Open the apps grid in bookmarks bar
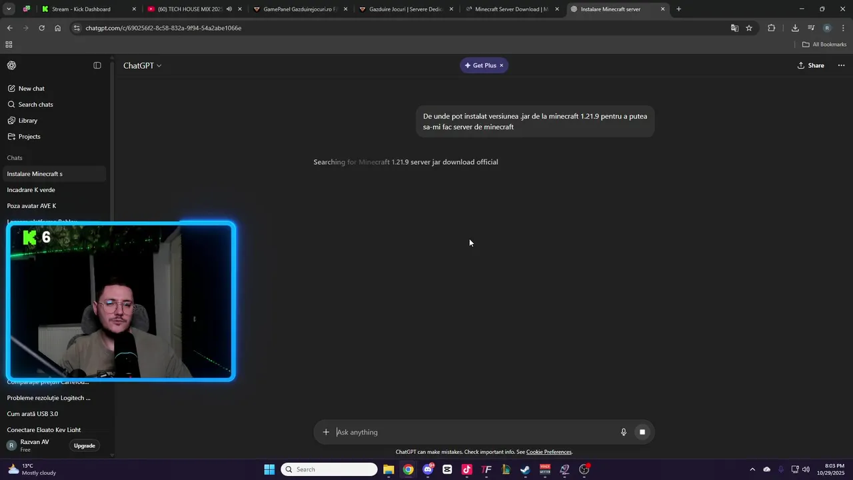This screenshot has width=853, height=480. [9, 45]
